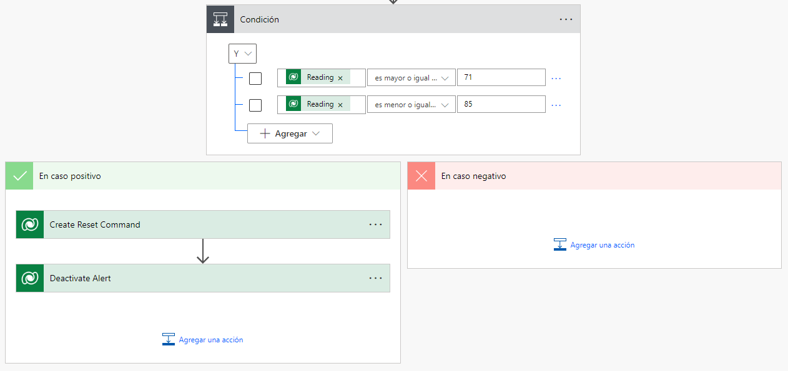788x371 pixels.
Task: Click the value field containing 85
Action: (501, 104)
